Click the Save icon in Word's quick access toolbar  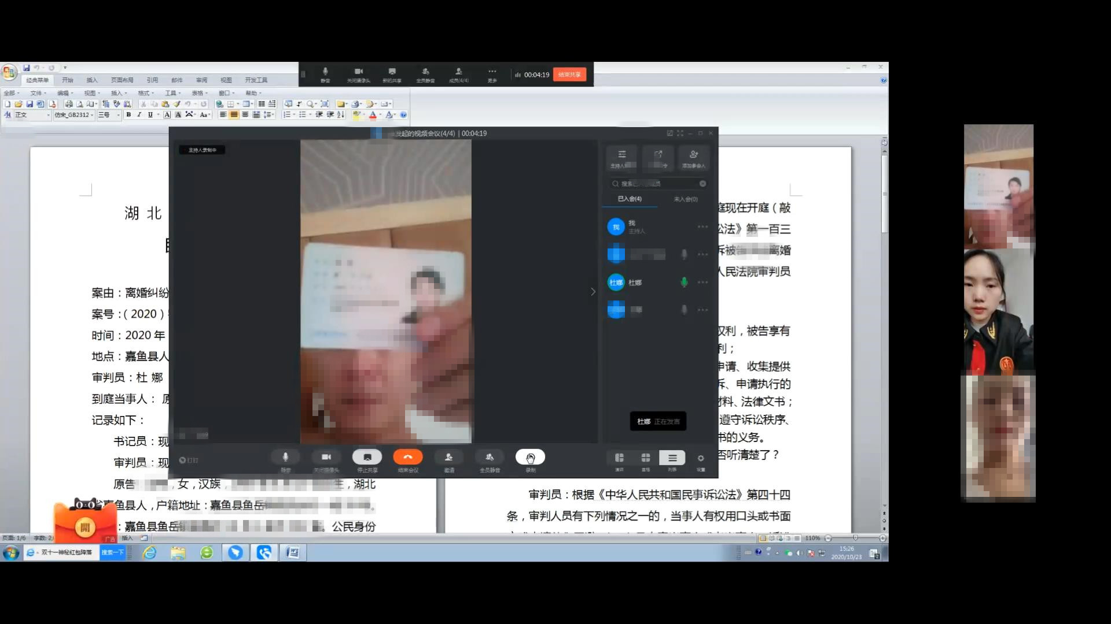coord(27,68)
